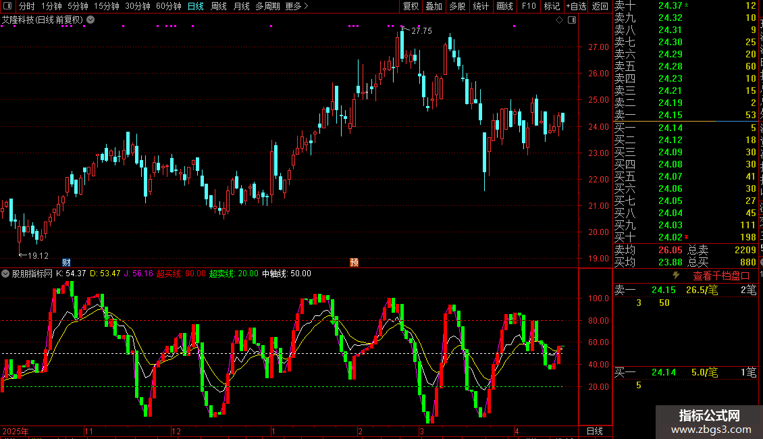
Task: Add stock with +自选
Action: pos(576,6)
